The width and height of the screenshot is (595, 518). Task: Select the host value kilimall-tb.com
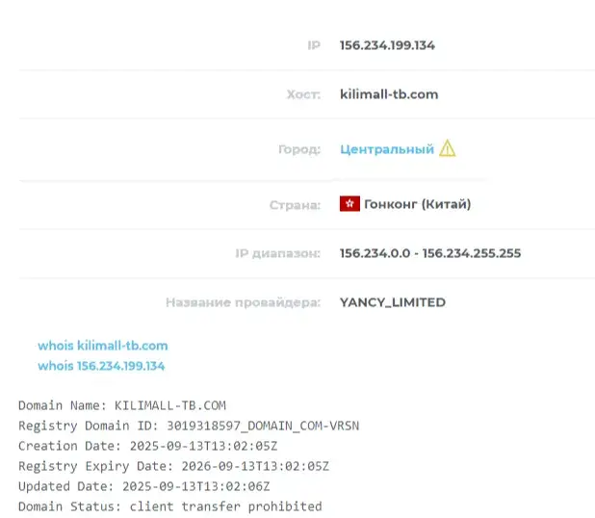tap(389, 94)
